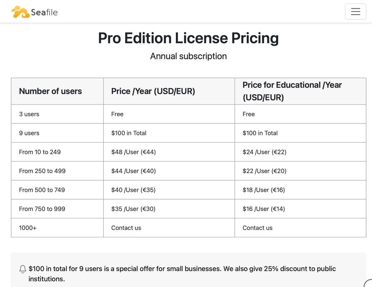This screenshot has height=287, width=372.
Task: Click the Price /Year (USD/EUR) column header
Action: coord(153,91)
